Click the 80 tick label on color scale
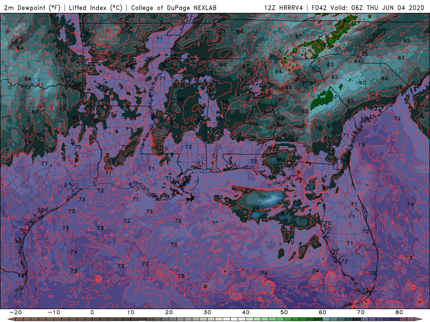 pos(399,312)
